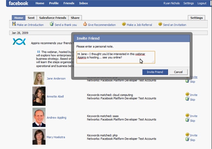This screenshot has width=212, height=149.
Task: Invite Annette Abell via Invite link
Action: [x=194, y=95]
